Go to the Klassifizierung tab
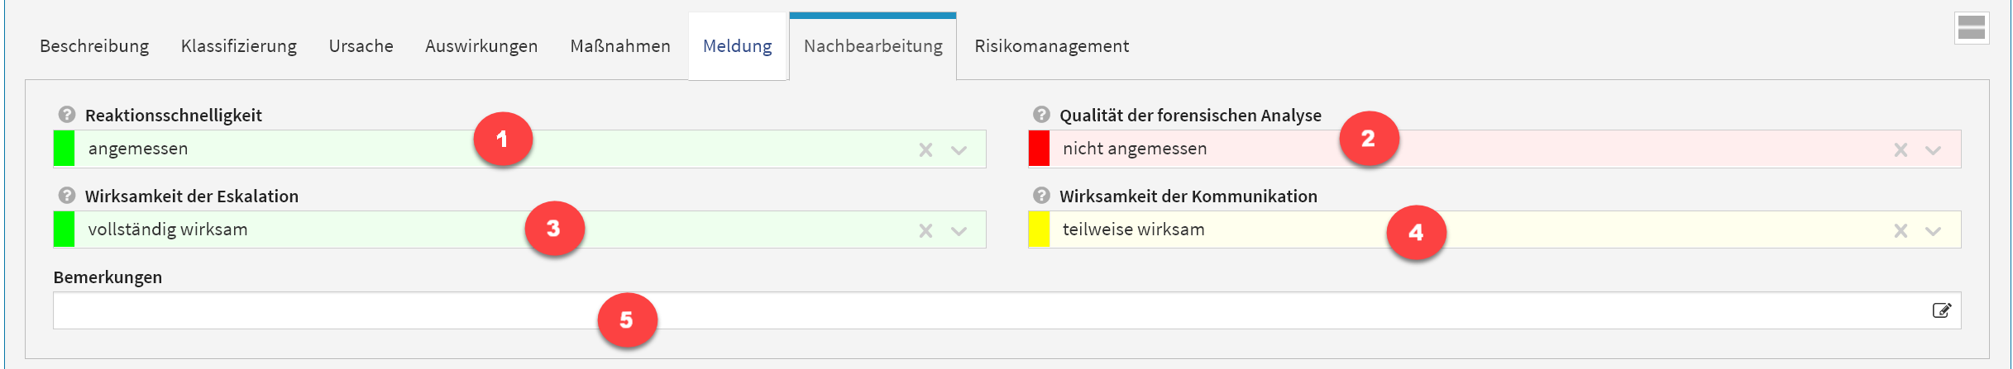The image size is (2013, 369). [x=239, y=46]
